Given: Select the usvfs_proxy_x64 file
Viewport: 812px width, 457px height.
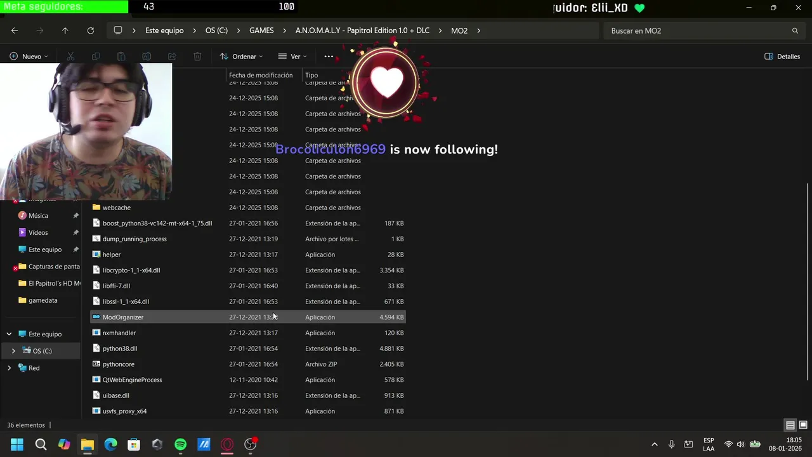Looking at the screenshot, I should pyautogui.click(x=247, y=411).
